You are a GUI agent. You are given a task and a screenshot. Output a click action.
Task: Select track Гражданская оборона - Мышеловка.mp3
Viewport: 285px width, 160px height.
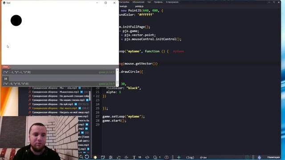[55, 92]
